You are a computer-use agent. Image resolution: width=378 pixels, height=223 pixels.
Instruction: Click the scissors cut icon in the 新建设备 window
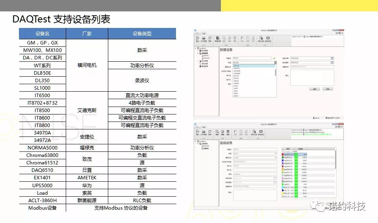253,38
